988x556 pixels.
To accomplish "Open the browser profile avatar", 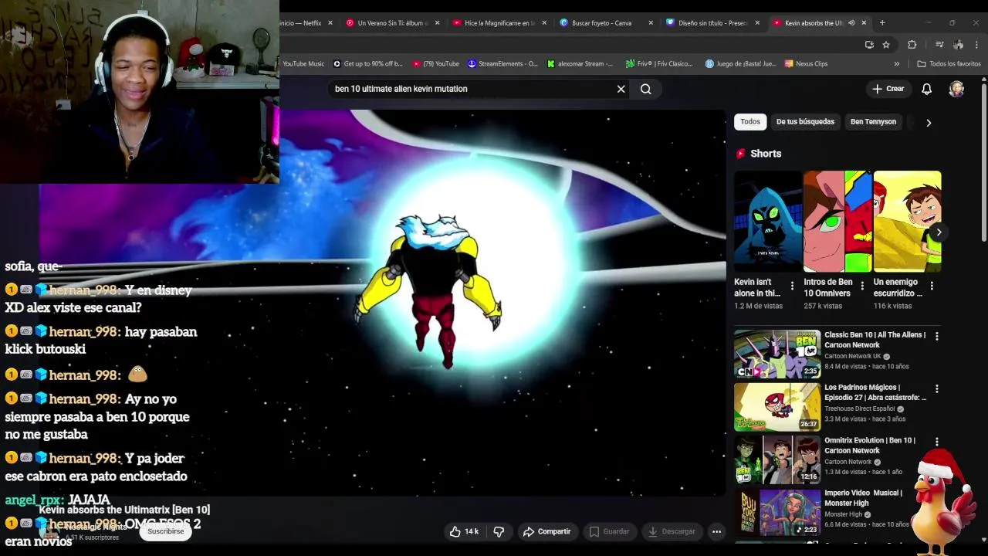I will 958,45.
